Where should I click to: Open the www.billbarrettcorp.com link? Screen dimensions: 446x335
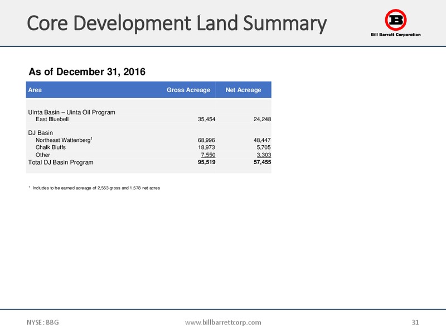coord(223,322)
